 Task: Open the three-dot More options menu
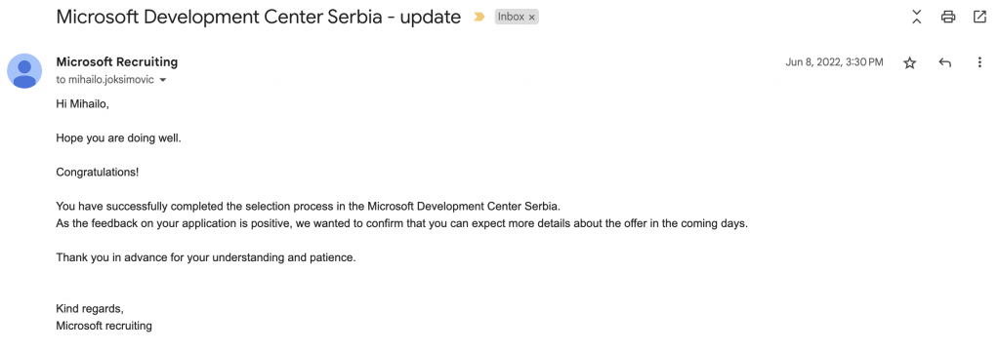point(979,62)
